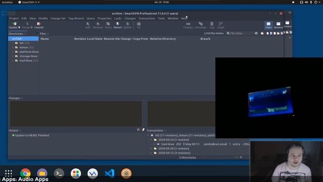Viewport: 323px width, 182px height.
Task: Open the Window menu
Action: tap(173, 18)
